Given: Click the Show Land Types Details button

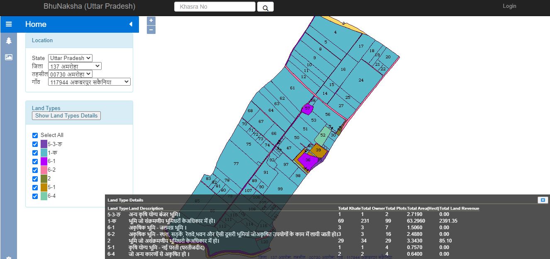Looking at the screenshot, I should click(66, 115).
